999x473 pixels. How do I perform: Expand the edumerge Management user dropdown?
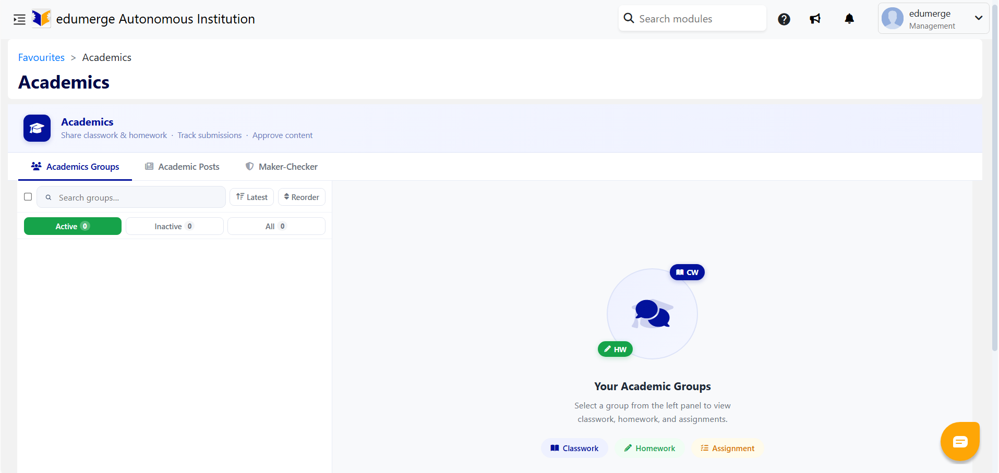point(933,19)
